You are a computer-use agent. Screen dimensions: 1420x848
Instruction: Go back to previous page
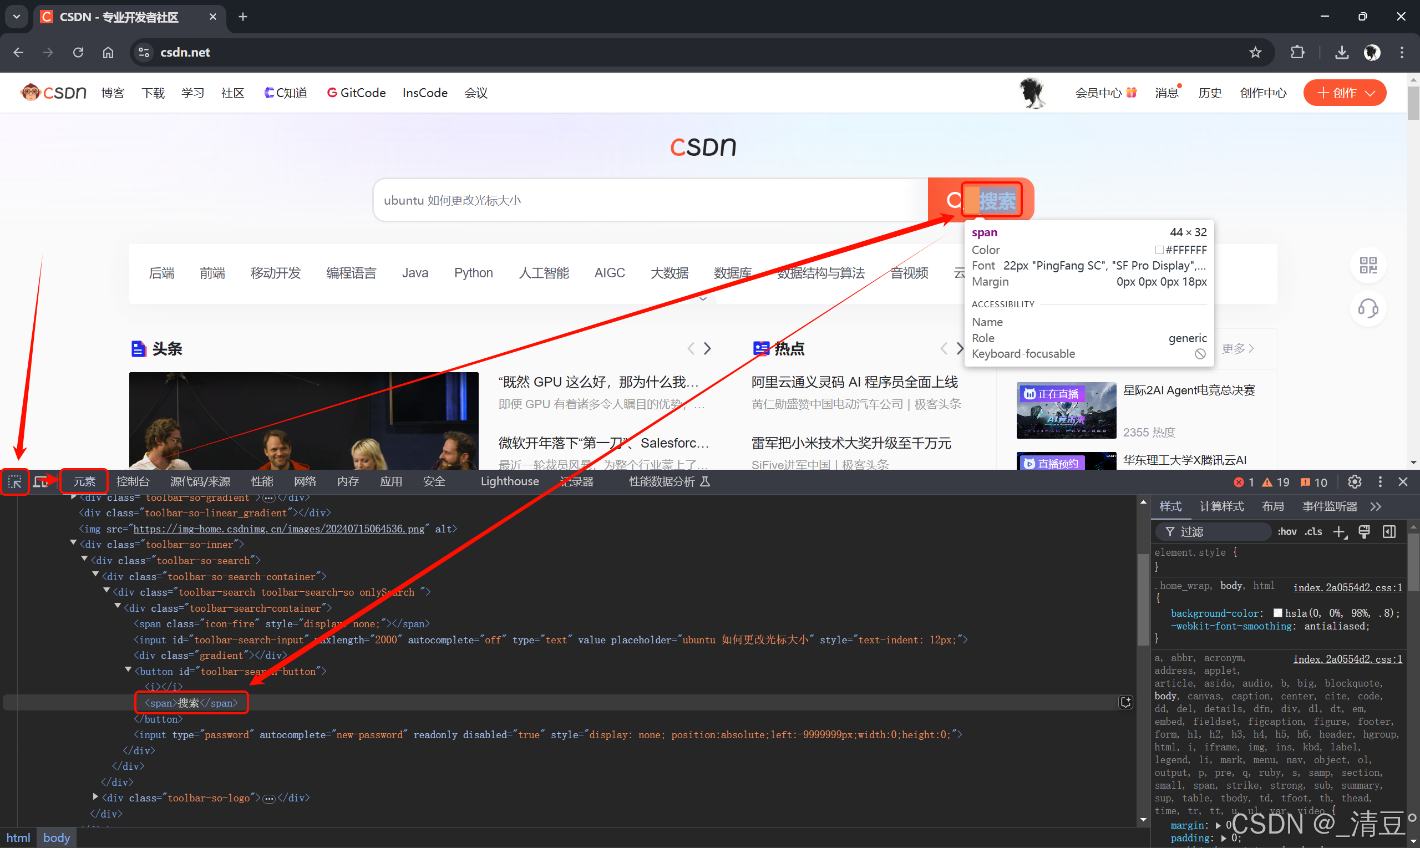click(x=18, y=53)
